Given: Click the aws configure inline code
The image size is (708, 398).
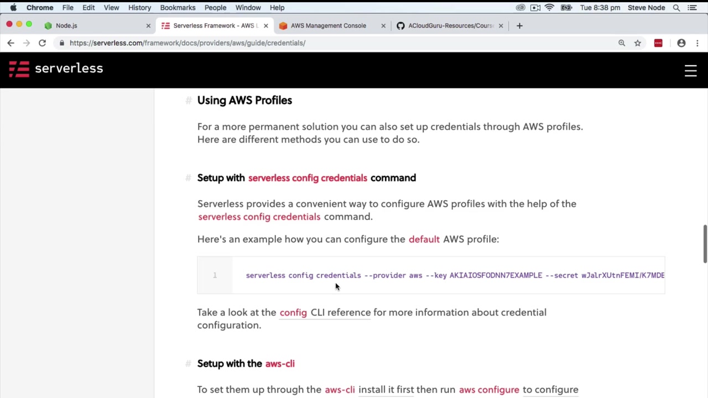Looking at the screenshot, I should click(x=489, y=390).
